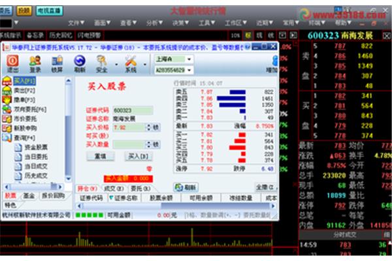This screenshot has width=392, height=261.
Task: Switch to the 持仓 tab
Action: 88,188
